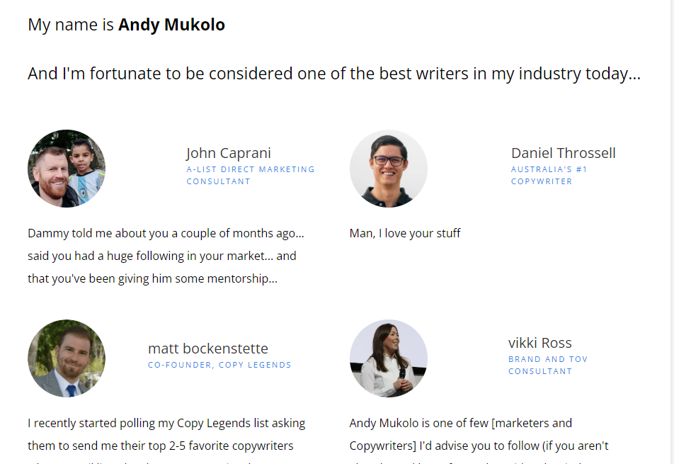Image resolution: width=674 pixels, height=464 pixels.
Task: Click 'A-List Direct Marketing Consultant' subtitle
Action: [x=251, y=176]
